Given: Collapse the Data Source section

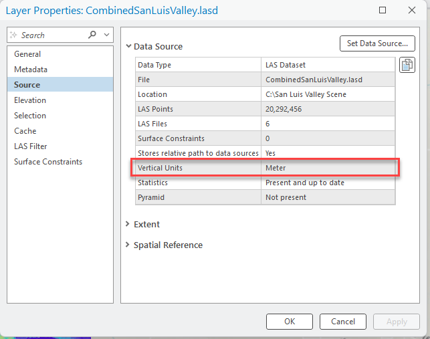Looking at the screenshot, I should pyautogui.click(x=128, y=47).
